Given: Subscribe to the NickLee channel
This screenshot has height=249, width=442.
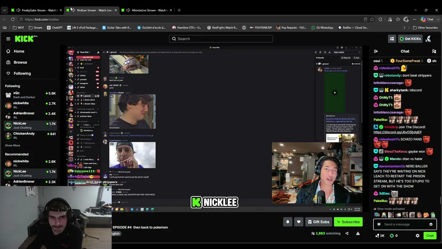Looking at the screenshot, I should [x=348, y=222].
